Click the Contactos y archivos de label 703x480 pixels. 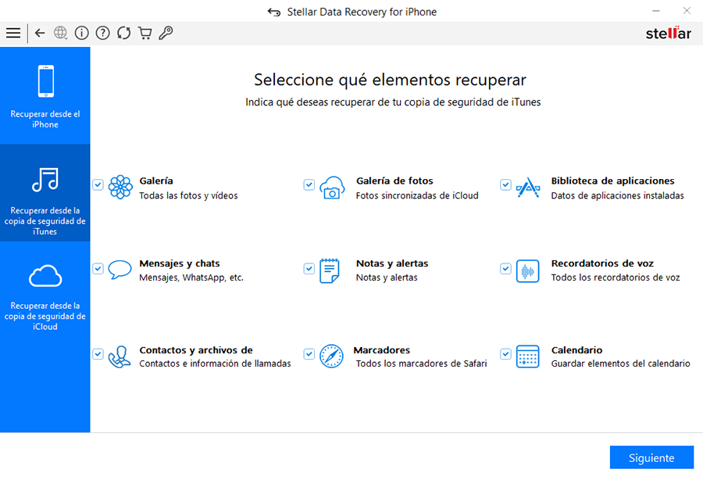pos(196,350)
